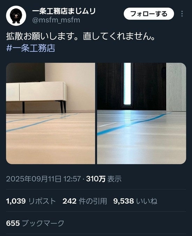Click the フォローする follow button
The image size is (192, 236).
point(149,14)
